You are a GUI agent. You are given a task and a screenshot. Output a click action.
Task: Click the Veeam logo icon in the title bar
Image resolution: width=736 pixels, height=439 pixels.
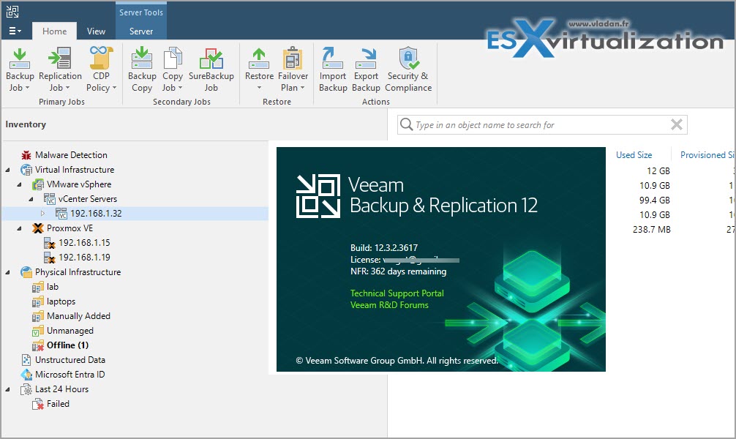12,11
